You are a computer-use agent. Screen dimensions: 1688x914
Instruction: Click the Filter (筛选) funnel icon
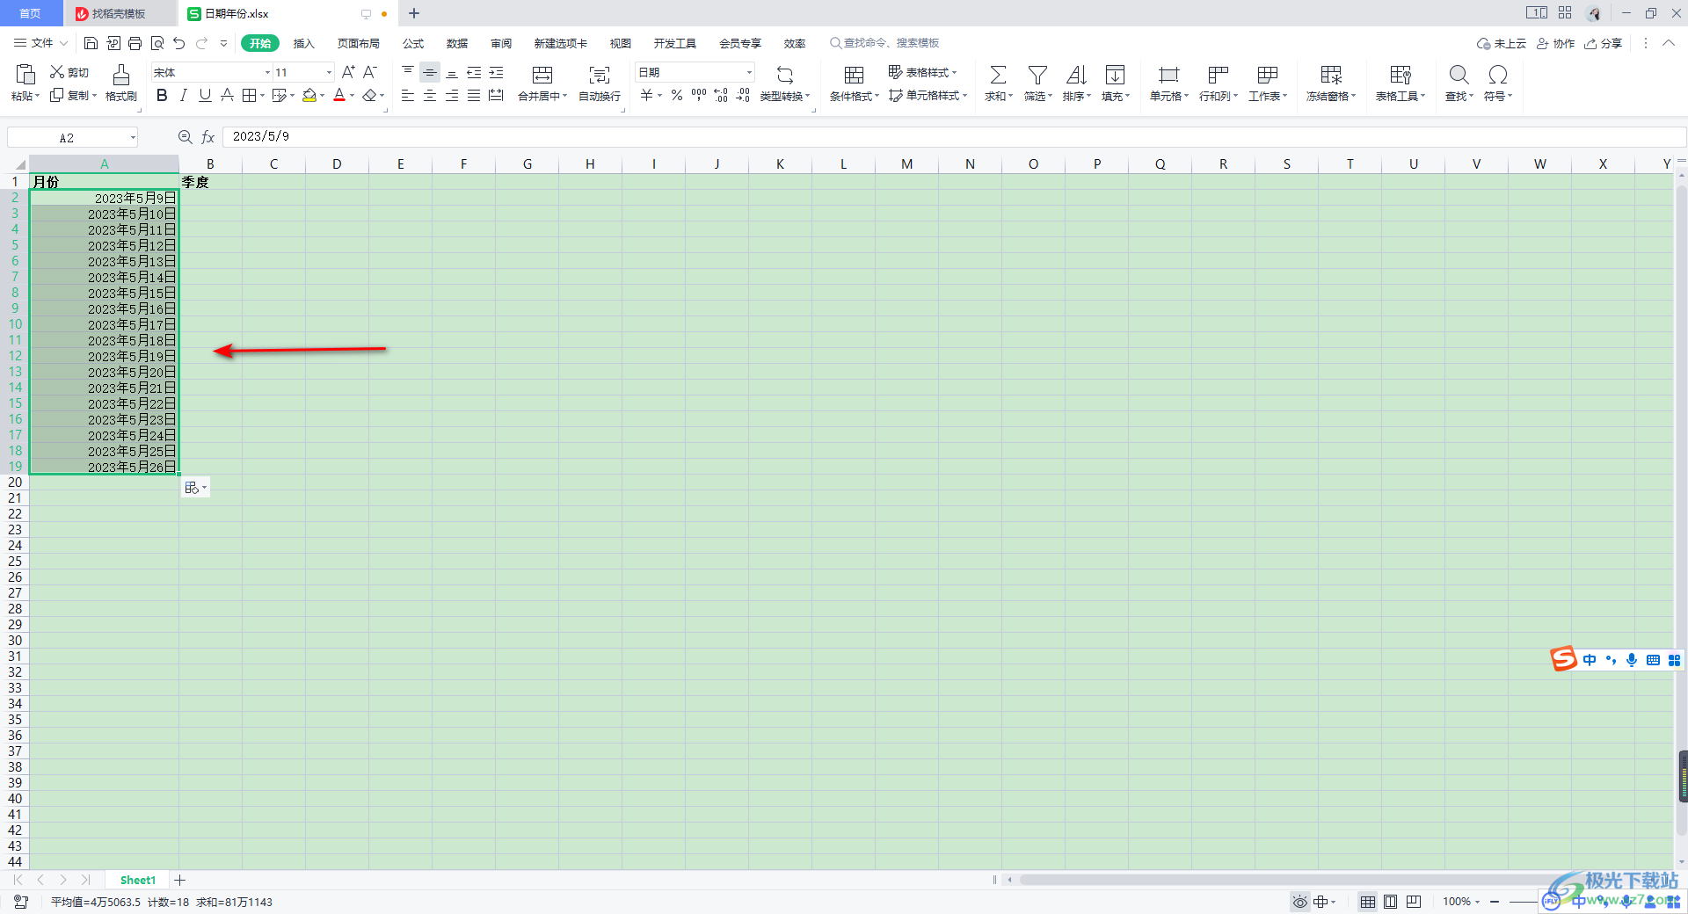coord(1037,75)
